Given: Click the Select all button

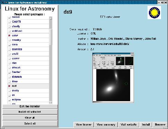Looking at the screenshot, I should (x=30, y=123).
